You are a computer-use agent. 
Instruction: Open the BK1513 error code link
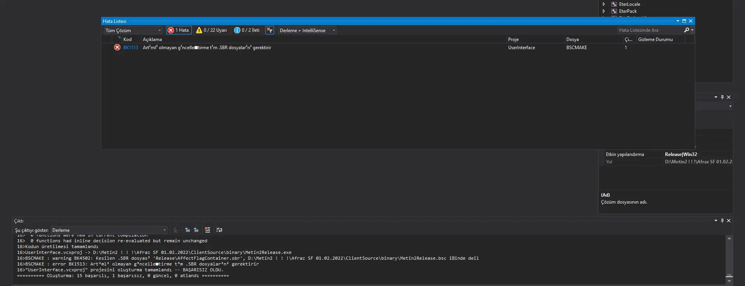coord(130,48)
